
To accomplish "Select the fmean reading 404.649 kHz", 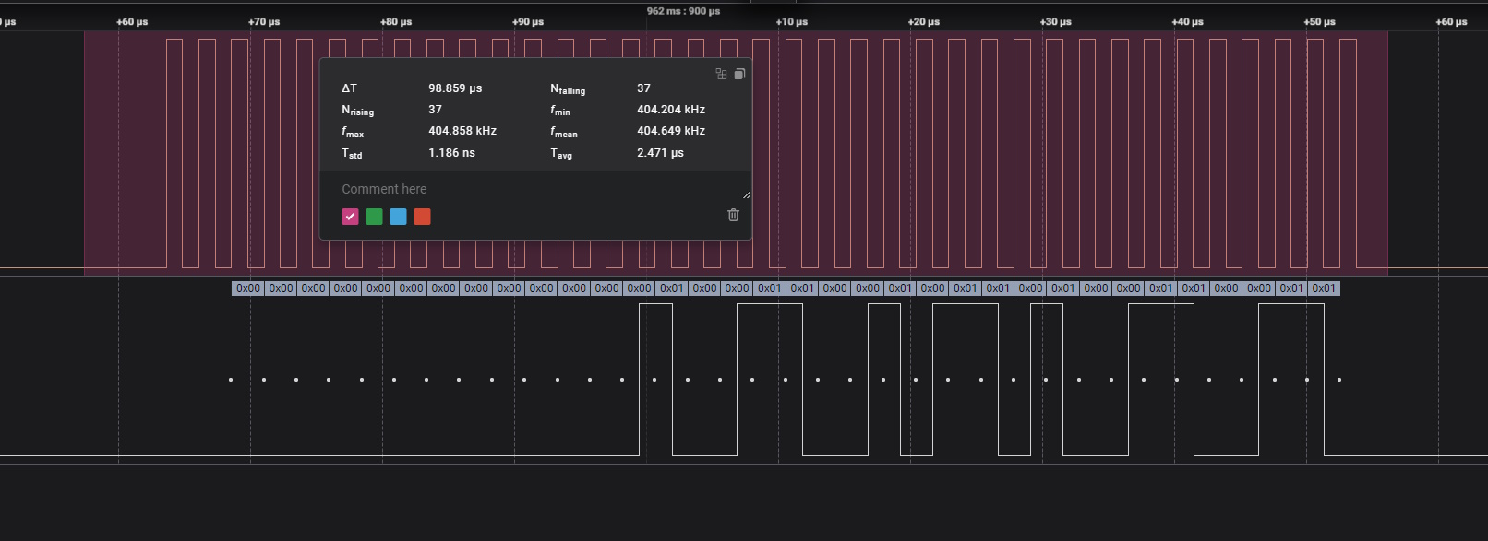I will pyautogui.click(x=671, y=131).
